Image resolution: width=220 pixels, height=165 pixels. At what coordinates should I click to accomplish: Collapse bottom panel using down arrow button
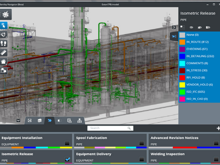(x=18, y=120)
